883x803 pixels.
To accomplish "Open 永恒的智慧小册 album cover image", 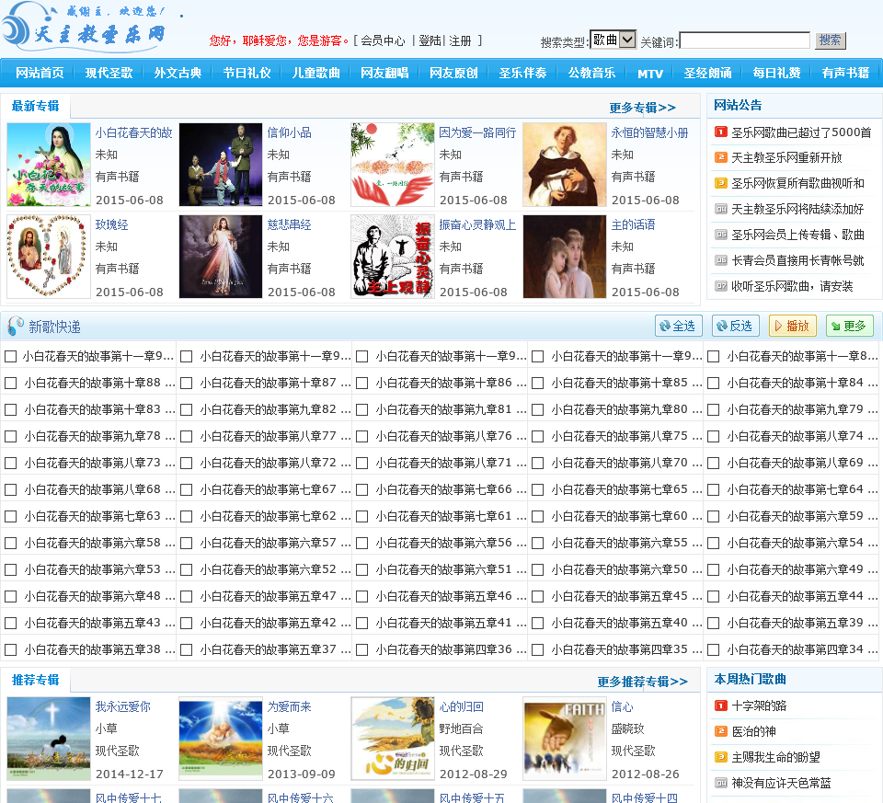I will [564, 165].
